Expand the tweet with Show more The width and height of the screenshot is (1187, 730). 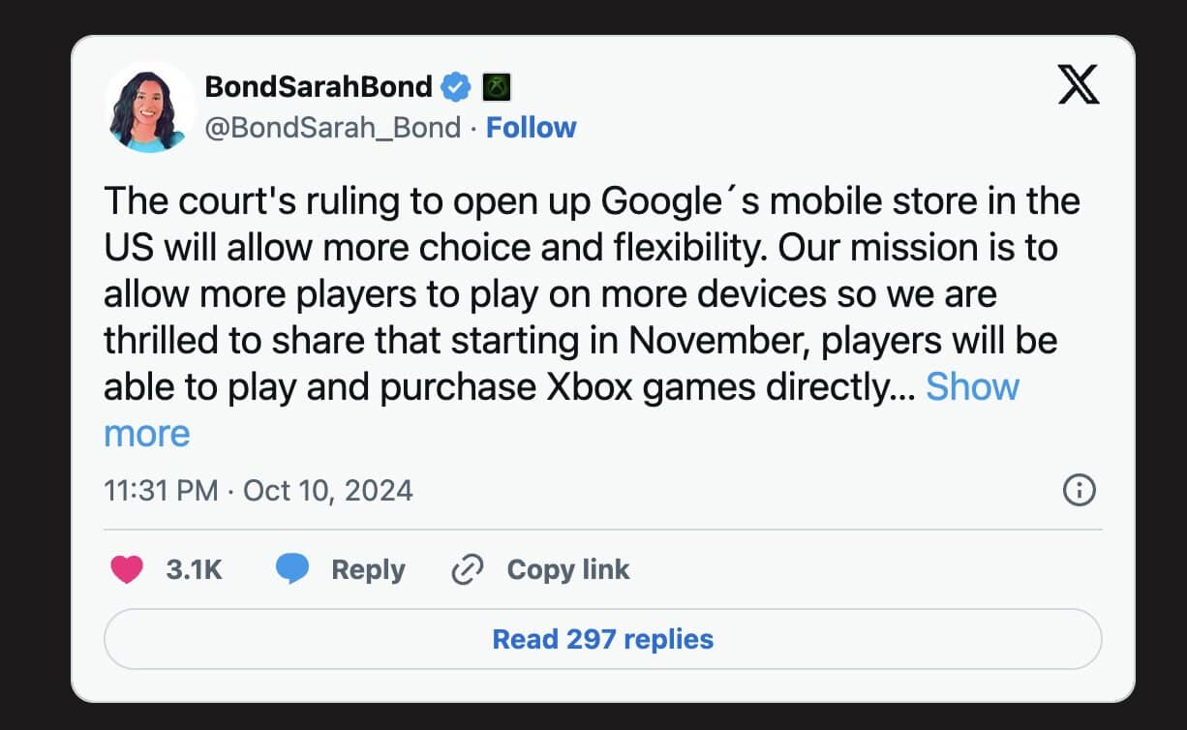(x=971, y=387)
